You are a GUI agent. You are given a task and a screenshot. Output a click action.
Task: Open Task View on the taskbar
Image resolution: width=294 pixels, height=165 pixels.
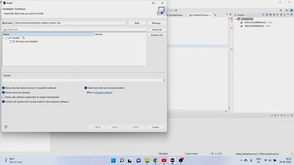(130, 160)
